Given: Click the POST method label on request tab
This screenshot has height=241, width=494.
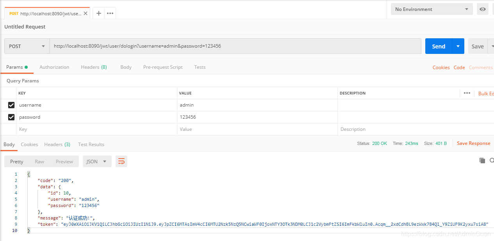Looking at the screenshot, I should click(14, 13).
